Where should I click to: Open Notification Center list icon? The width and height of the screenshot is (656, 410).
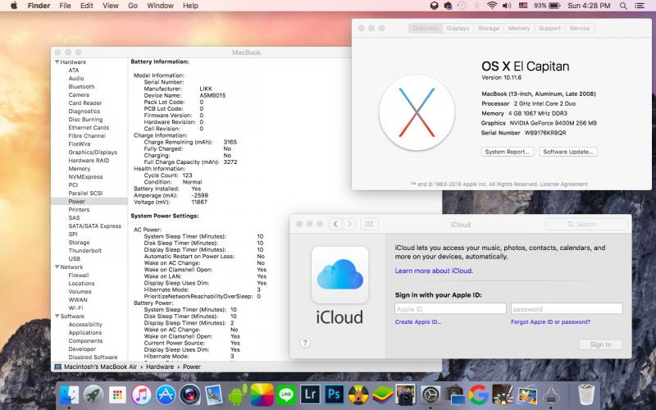tap(640, 6)
